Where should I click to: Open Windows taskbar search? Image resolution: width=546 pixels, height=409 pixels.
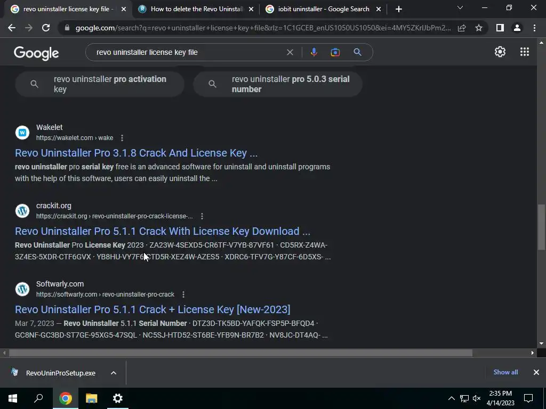coord(38,398)
